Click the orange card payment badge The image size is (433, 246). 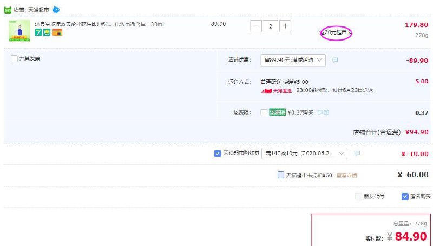click(x=57, y=32)
